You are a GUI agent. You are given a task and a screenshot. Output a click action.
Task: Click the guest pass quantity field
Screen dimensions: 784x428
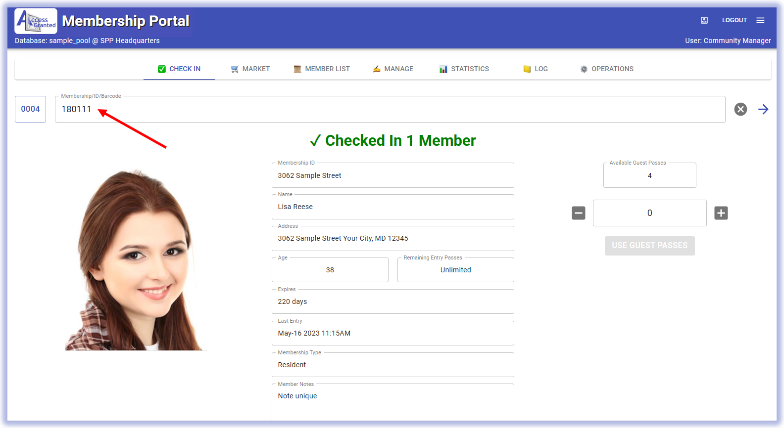point(649,213)
